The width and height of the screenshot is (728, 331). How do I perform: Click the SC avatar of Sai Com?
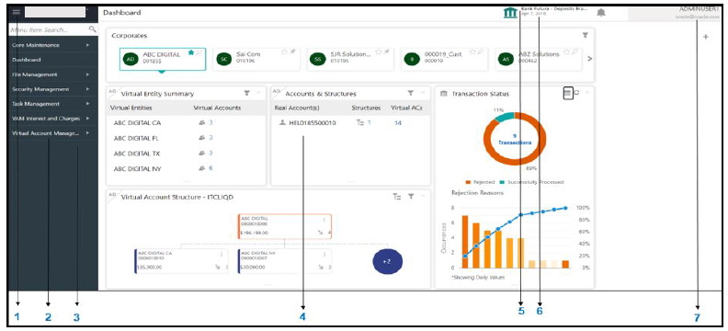click(225, 60)
